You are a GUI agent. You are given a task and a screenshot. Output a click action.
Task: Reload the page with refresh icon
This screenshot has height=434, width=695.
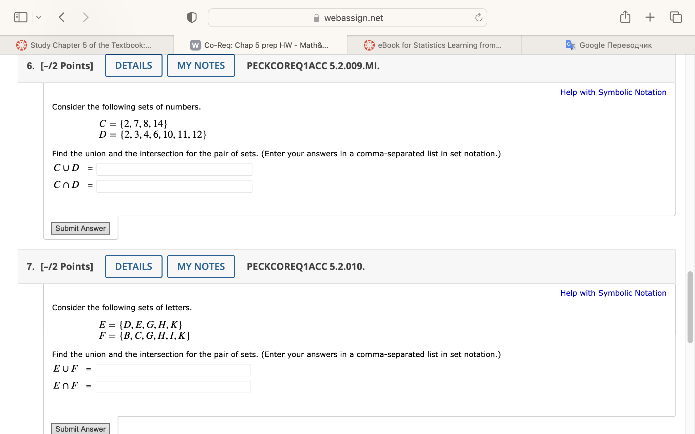pyautogui.click(x=478, y=18)
